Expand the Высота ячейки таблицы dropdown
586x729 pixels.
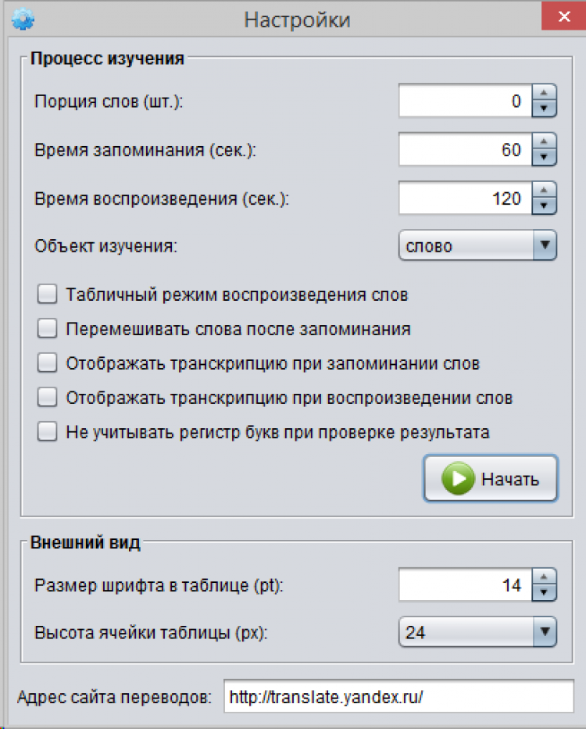(x=477, y=632)
